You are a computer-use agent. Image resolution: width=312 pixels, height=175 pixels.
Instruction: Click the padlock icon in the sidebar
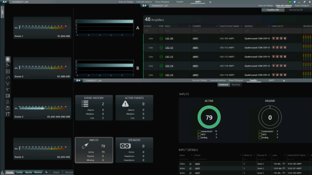pos(8,102)
